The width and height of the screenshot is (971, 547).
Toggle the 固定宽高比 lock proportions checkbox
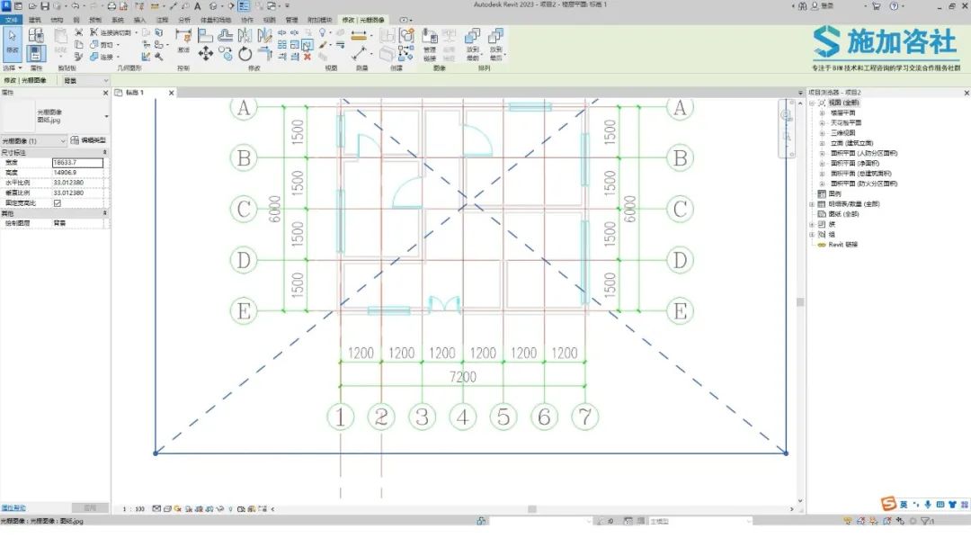[x=58, y=202]
